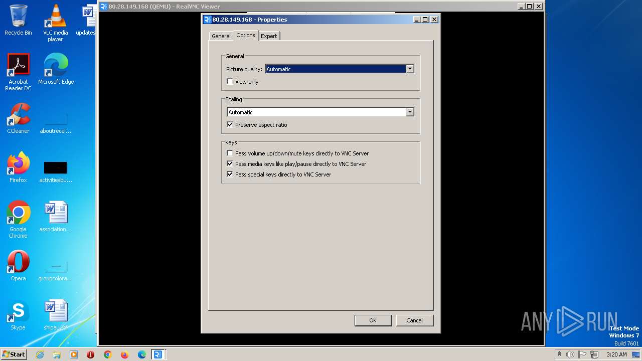Close the Properties dialog window

(434, 20)
